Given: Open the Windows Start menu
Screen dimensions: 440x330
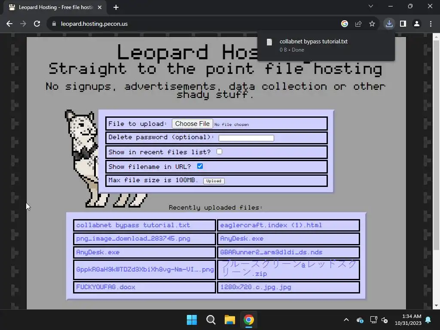Looking at the screenshot, I should [192, 320].
